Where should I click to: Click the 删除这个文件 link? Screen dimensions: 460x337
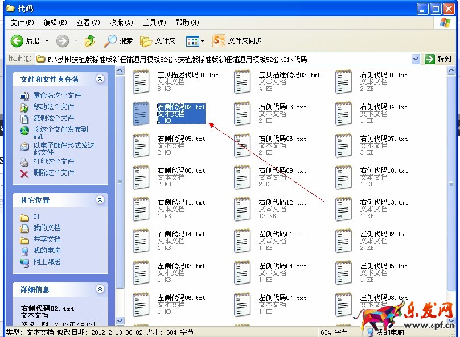[54, 173]
